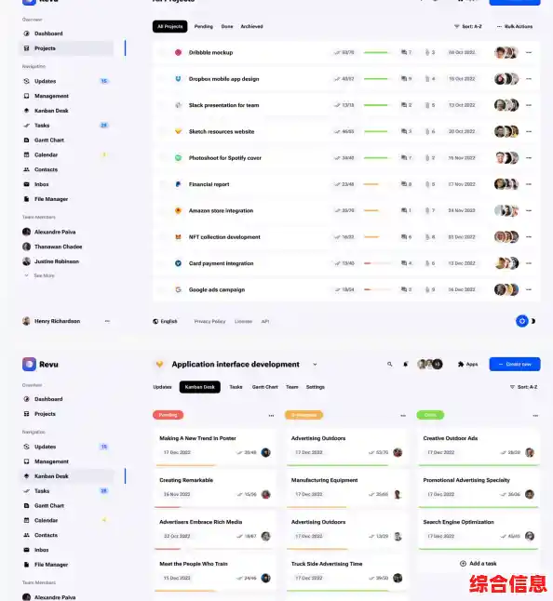Viewport: 553px width, 601px height.
Task: Toggle dark mode with the moon icon
Action: click(533, 321)
